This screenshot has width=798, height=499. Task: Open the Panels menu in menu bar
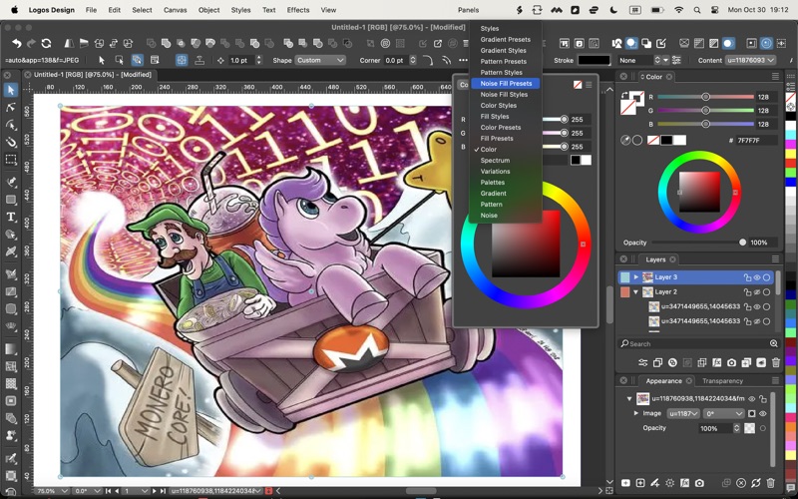tap(468, 10)
